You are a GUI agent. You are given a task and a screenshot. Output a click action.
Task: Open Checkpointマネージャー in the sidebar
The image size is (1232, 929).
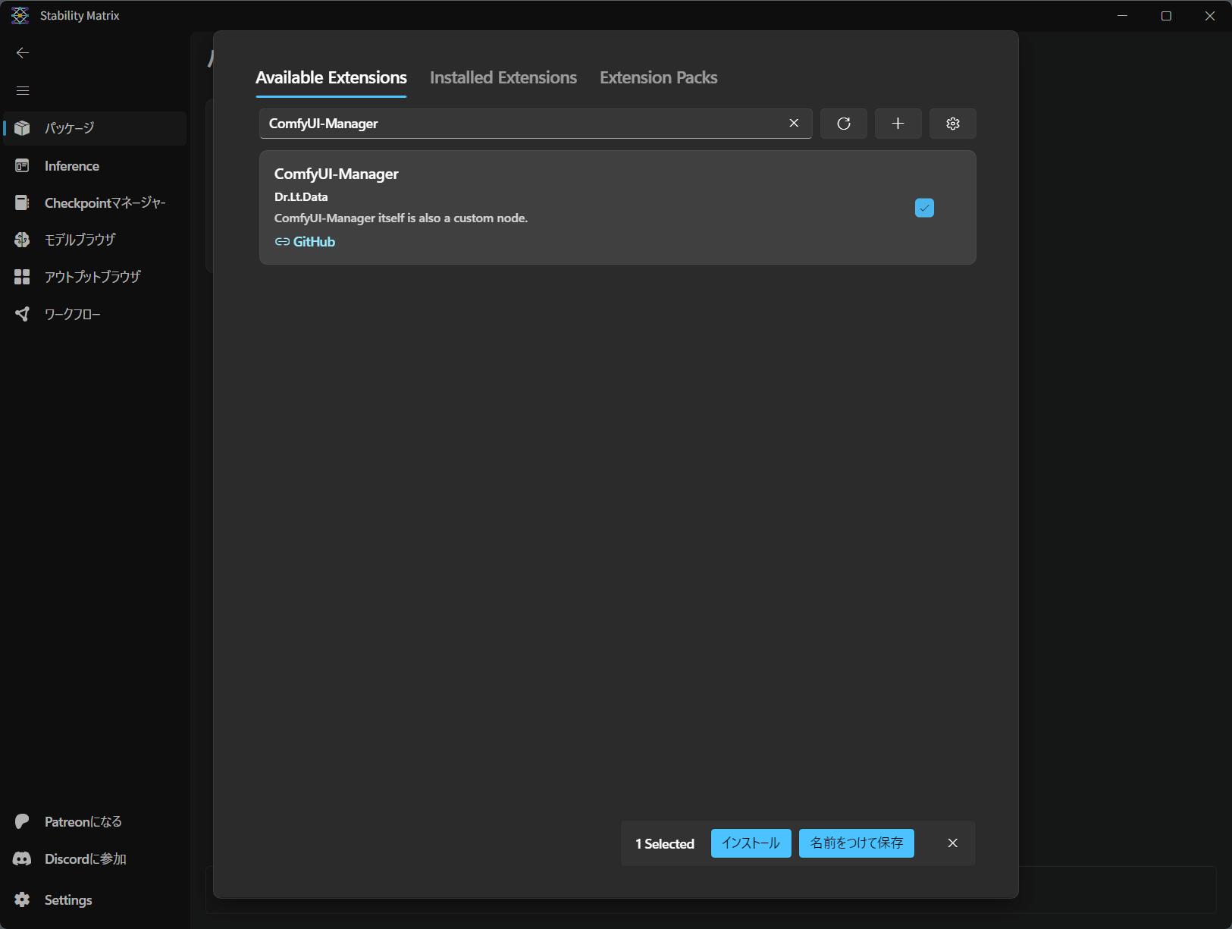tap(105, 203)
